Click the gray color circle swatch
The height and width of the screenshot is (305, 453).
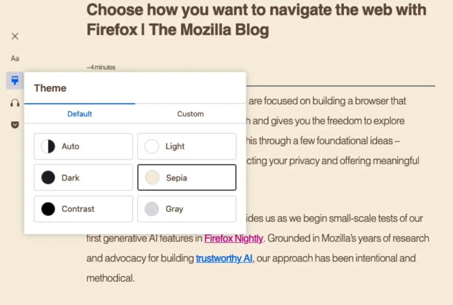click(152, 209)
